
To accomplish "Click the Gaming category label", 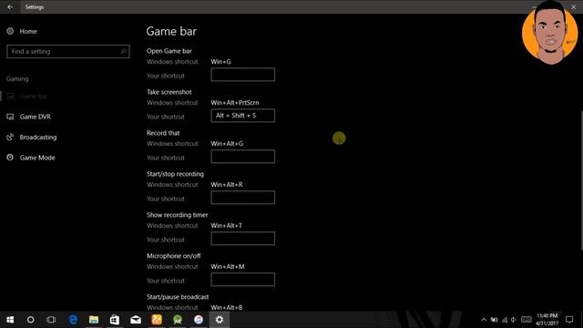I will pos(17,78).
